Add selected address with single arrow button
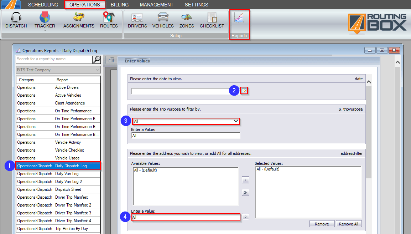411x234 pixels. pyautogui.click(x=245, y=180)
